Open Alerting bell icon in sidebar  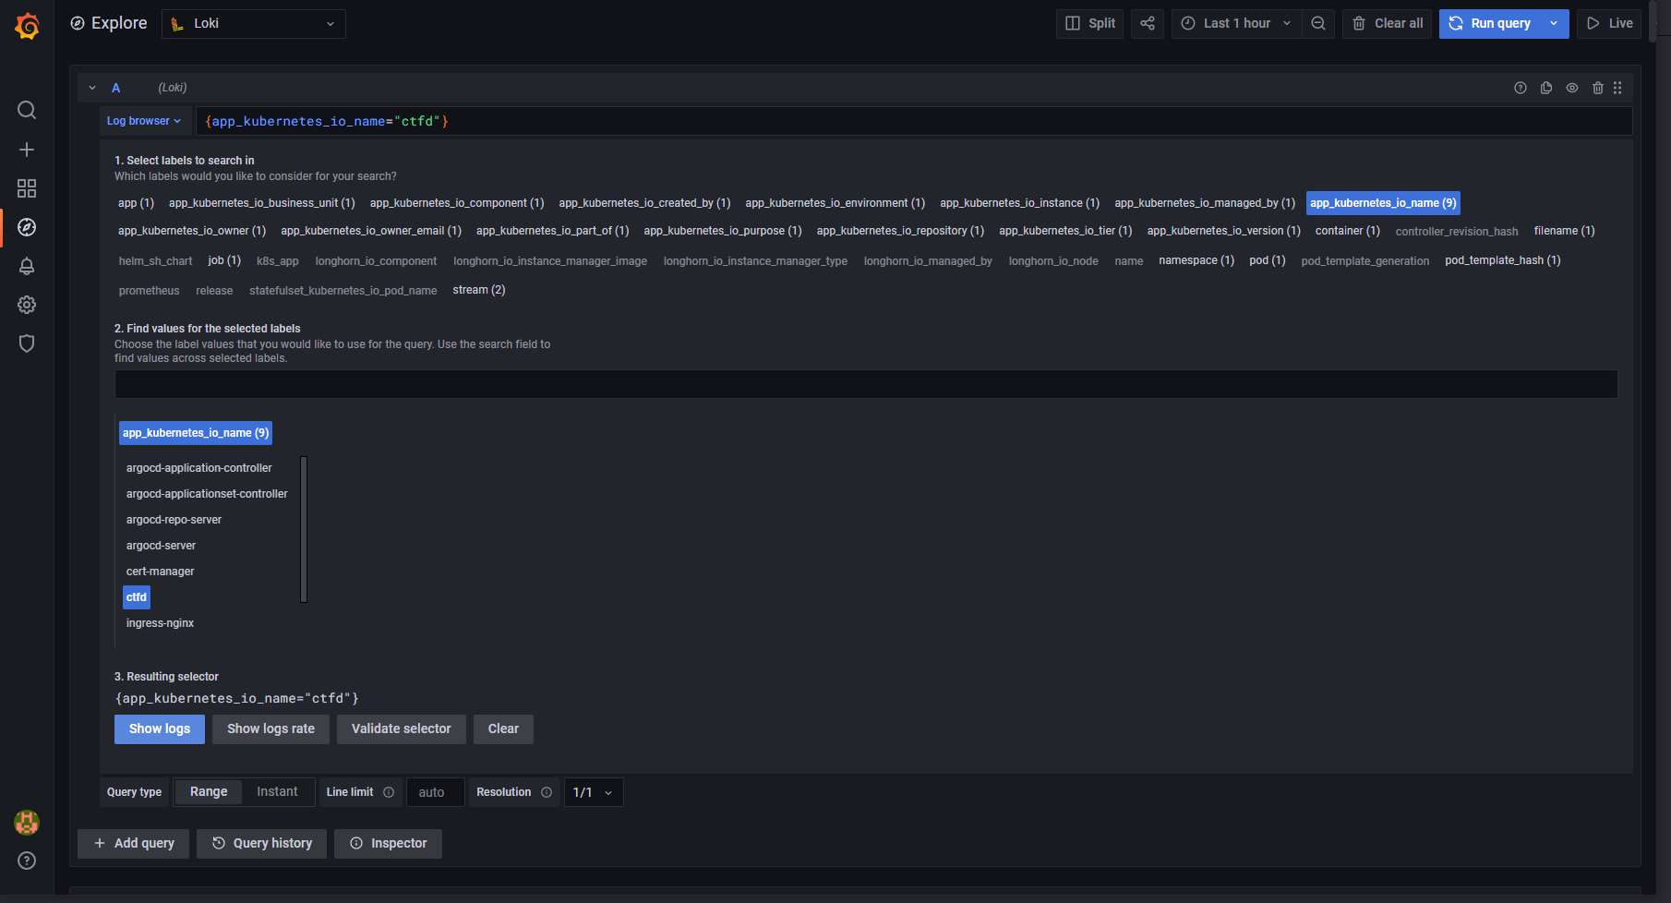click(x=27, y=266)
